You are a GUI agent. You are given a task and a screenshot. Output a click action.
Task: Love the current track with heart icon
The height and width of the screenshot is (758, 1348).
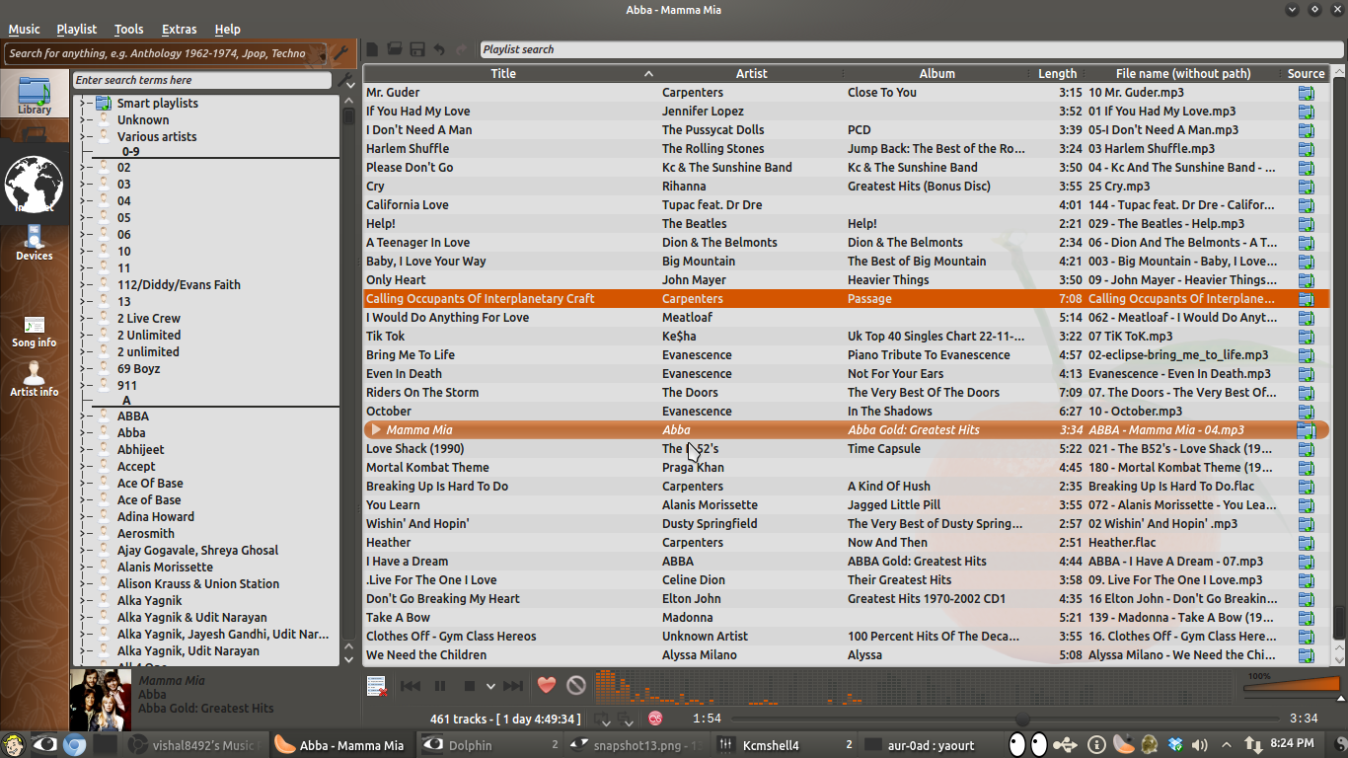pos(547,685)
